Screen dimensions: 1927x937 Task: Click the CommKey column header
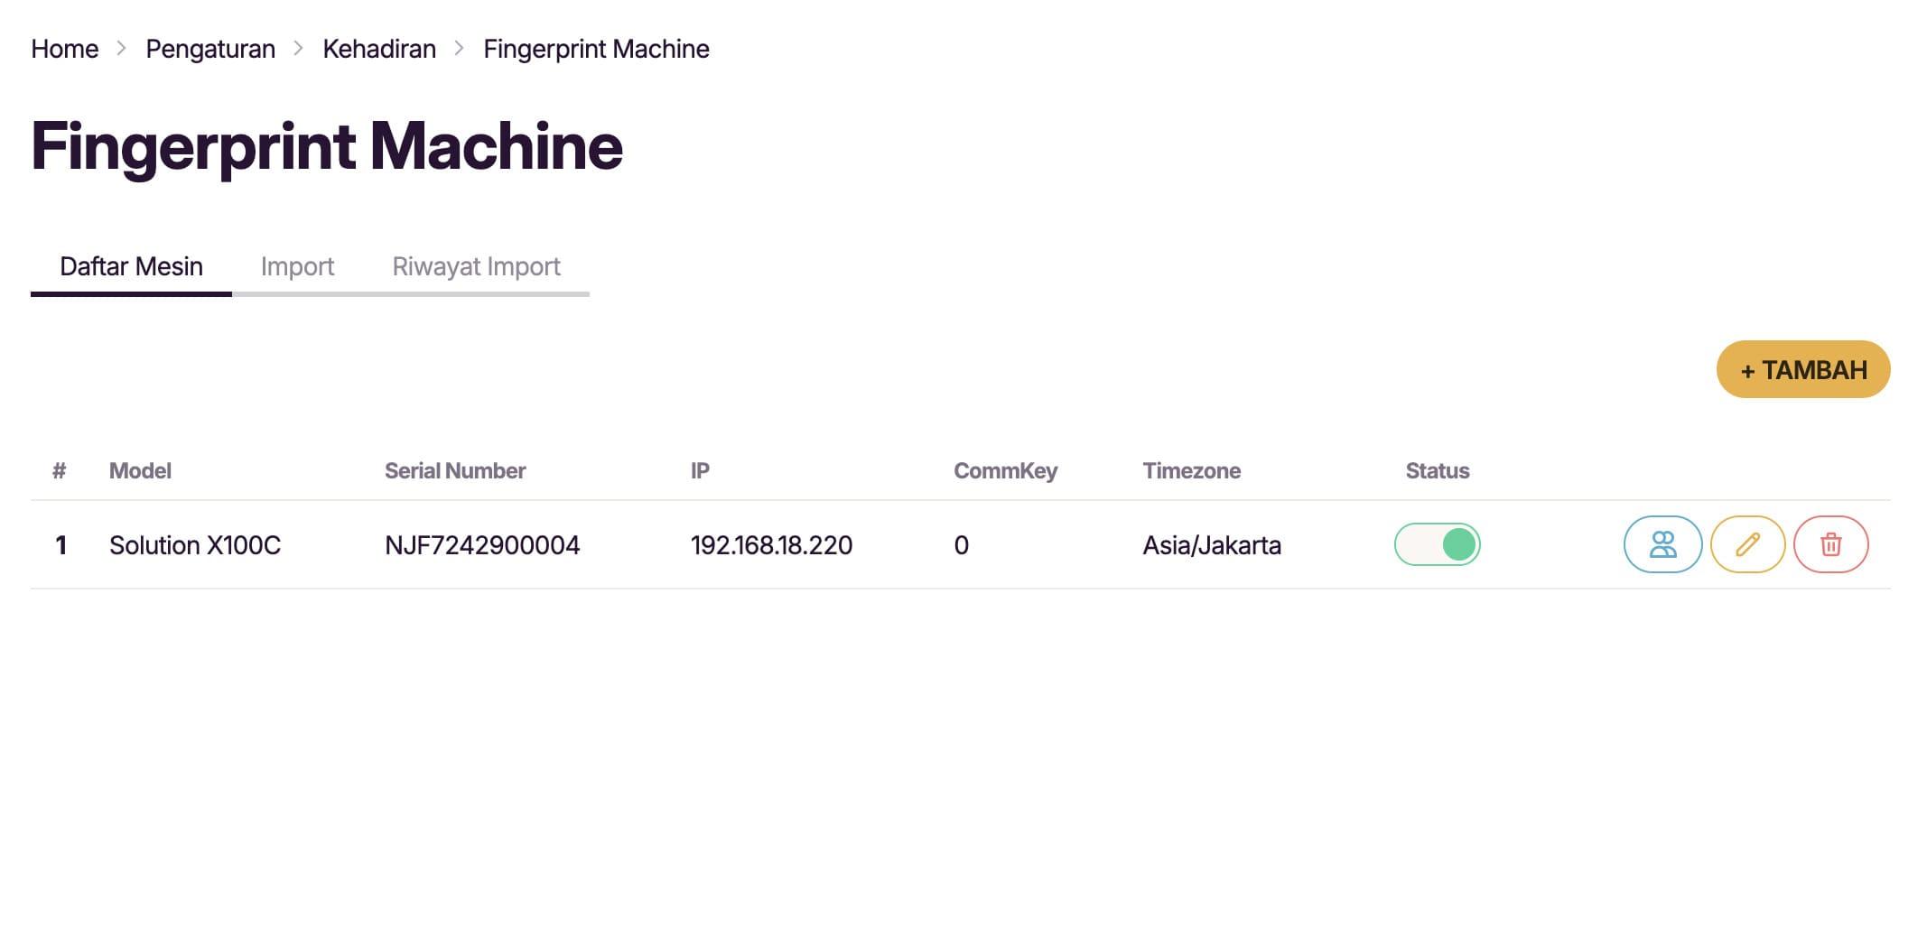tap(1005, 470)
